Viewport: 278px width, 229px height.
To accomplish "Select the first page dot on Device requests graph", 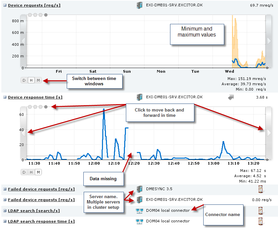I will point(30,15).
